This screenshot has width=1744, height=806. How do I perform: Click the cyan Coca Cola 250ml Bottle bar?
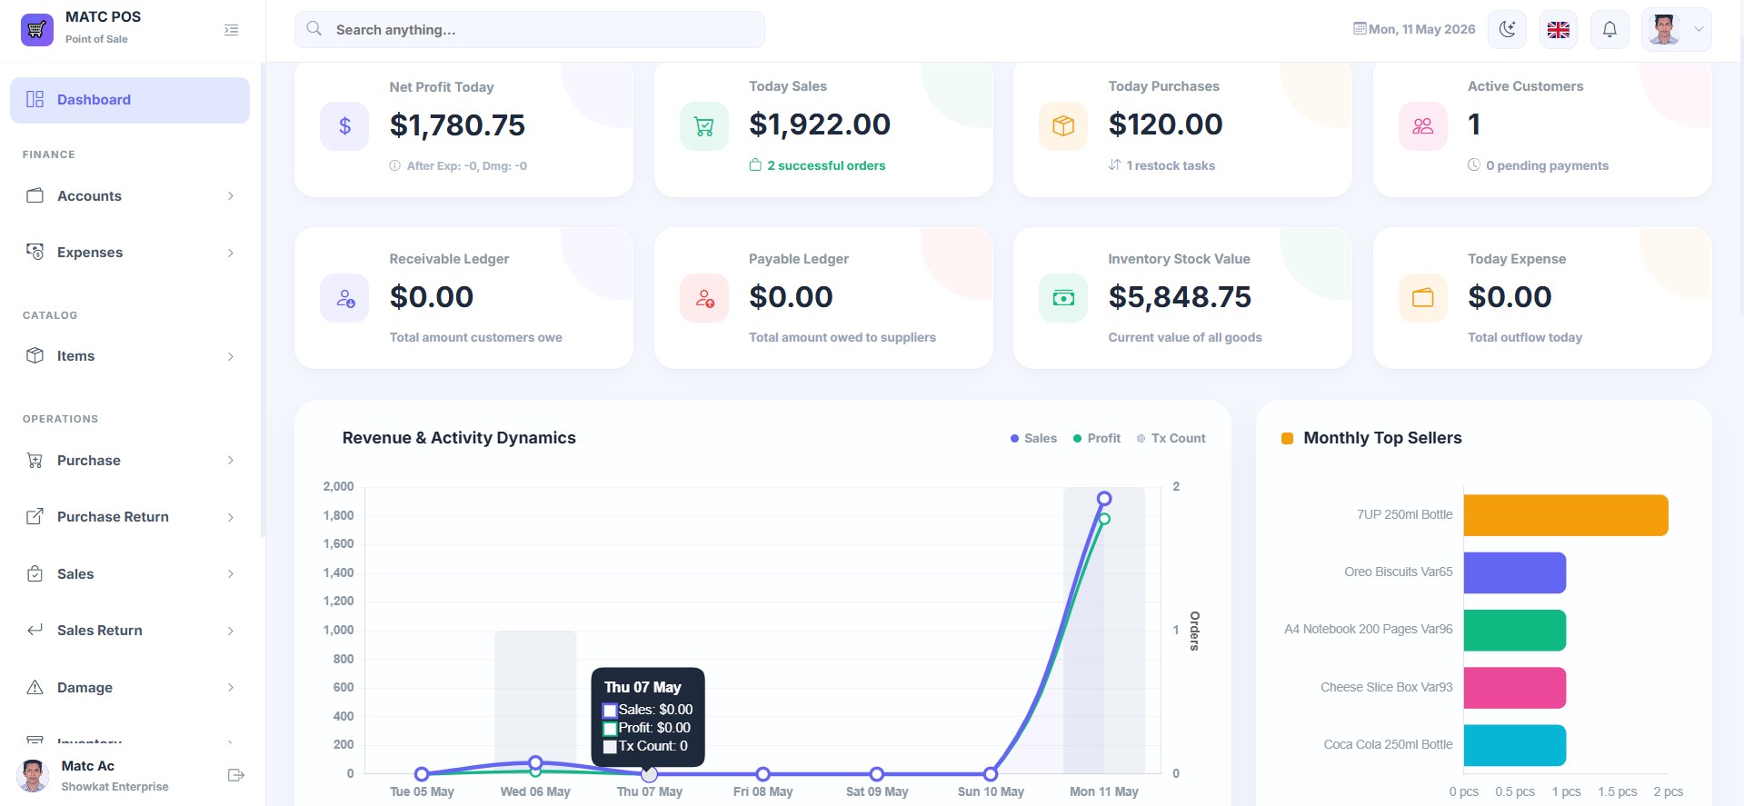(x=1515, y=745)
